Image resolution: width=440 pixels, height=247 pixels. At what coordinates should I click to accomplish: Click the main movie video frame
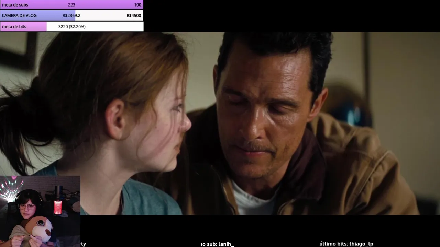220,123
